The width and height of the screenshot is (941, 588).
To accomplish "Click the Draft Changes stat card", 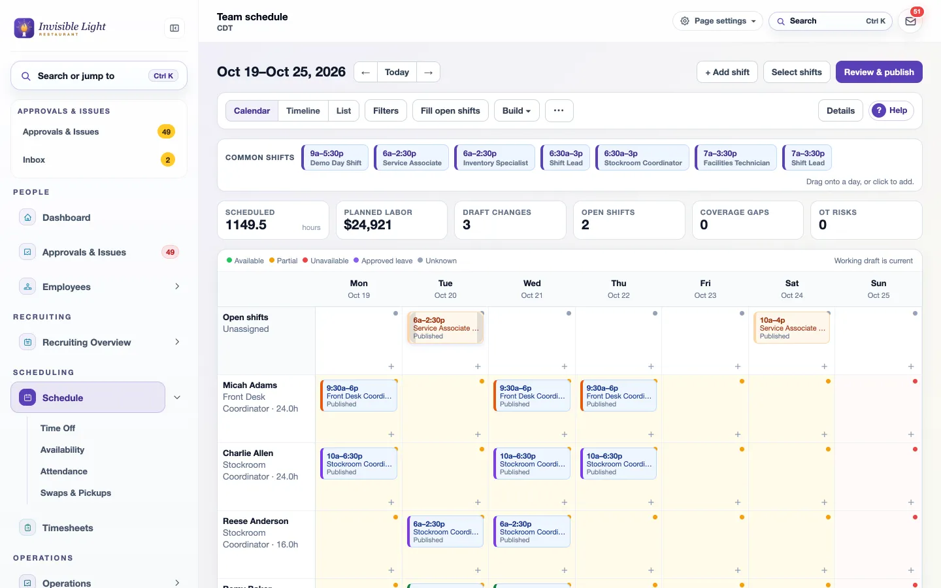I will [x=510, y=220].
